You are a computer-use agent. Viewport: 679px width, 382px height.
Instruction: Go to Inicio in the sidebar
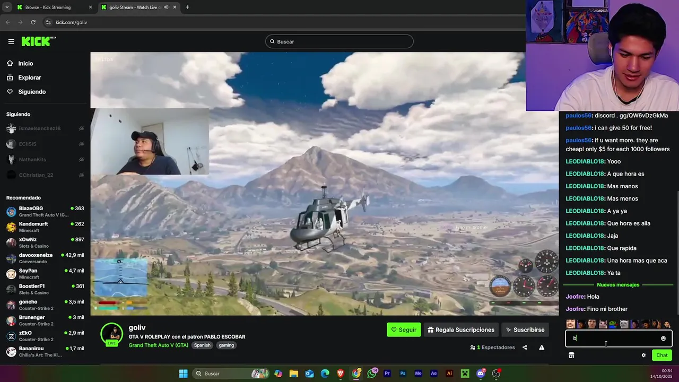(x=25, y=64)
